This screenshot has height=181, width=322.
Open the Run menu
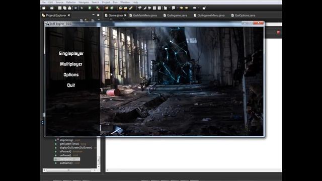(115, 2)
